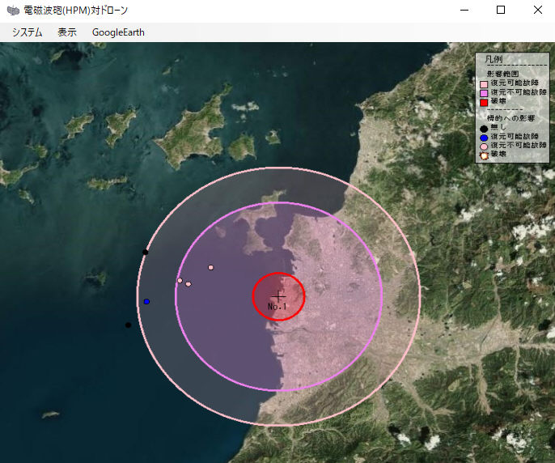Click the pink drone dot on the violet ring
The width and height of the screenshot is (555, 463).
point(180,281)
